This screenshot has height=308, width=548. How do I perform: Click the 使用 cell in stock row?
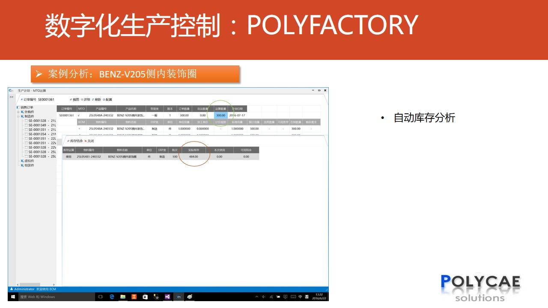point(69,157)
